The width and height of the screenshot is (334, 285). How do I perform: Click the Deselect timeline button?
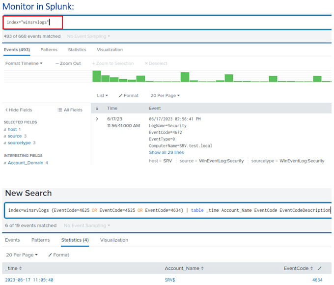pos(156,63)
